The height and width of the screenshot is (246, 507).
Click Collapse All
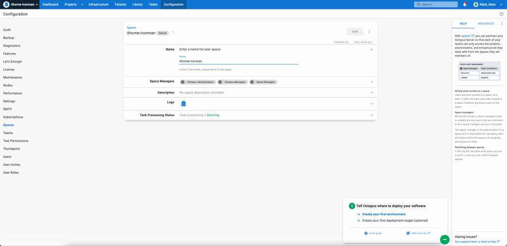[363, 42]
